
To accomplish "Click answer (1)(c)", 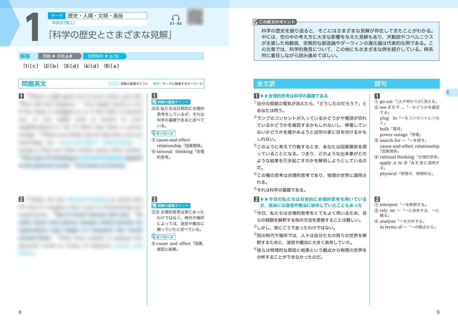I will [31, 66].
